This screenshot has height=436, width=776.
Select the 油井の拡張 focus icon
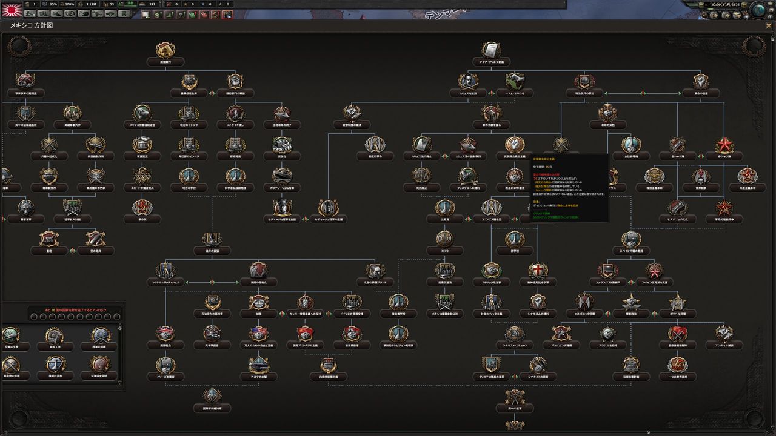coord(212,239)
